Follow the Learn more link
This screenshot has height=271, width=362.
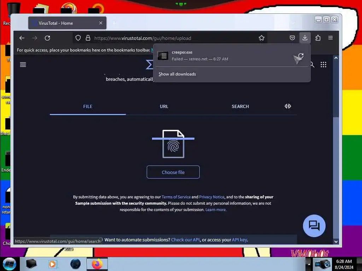point(216,210)
